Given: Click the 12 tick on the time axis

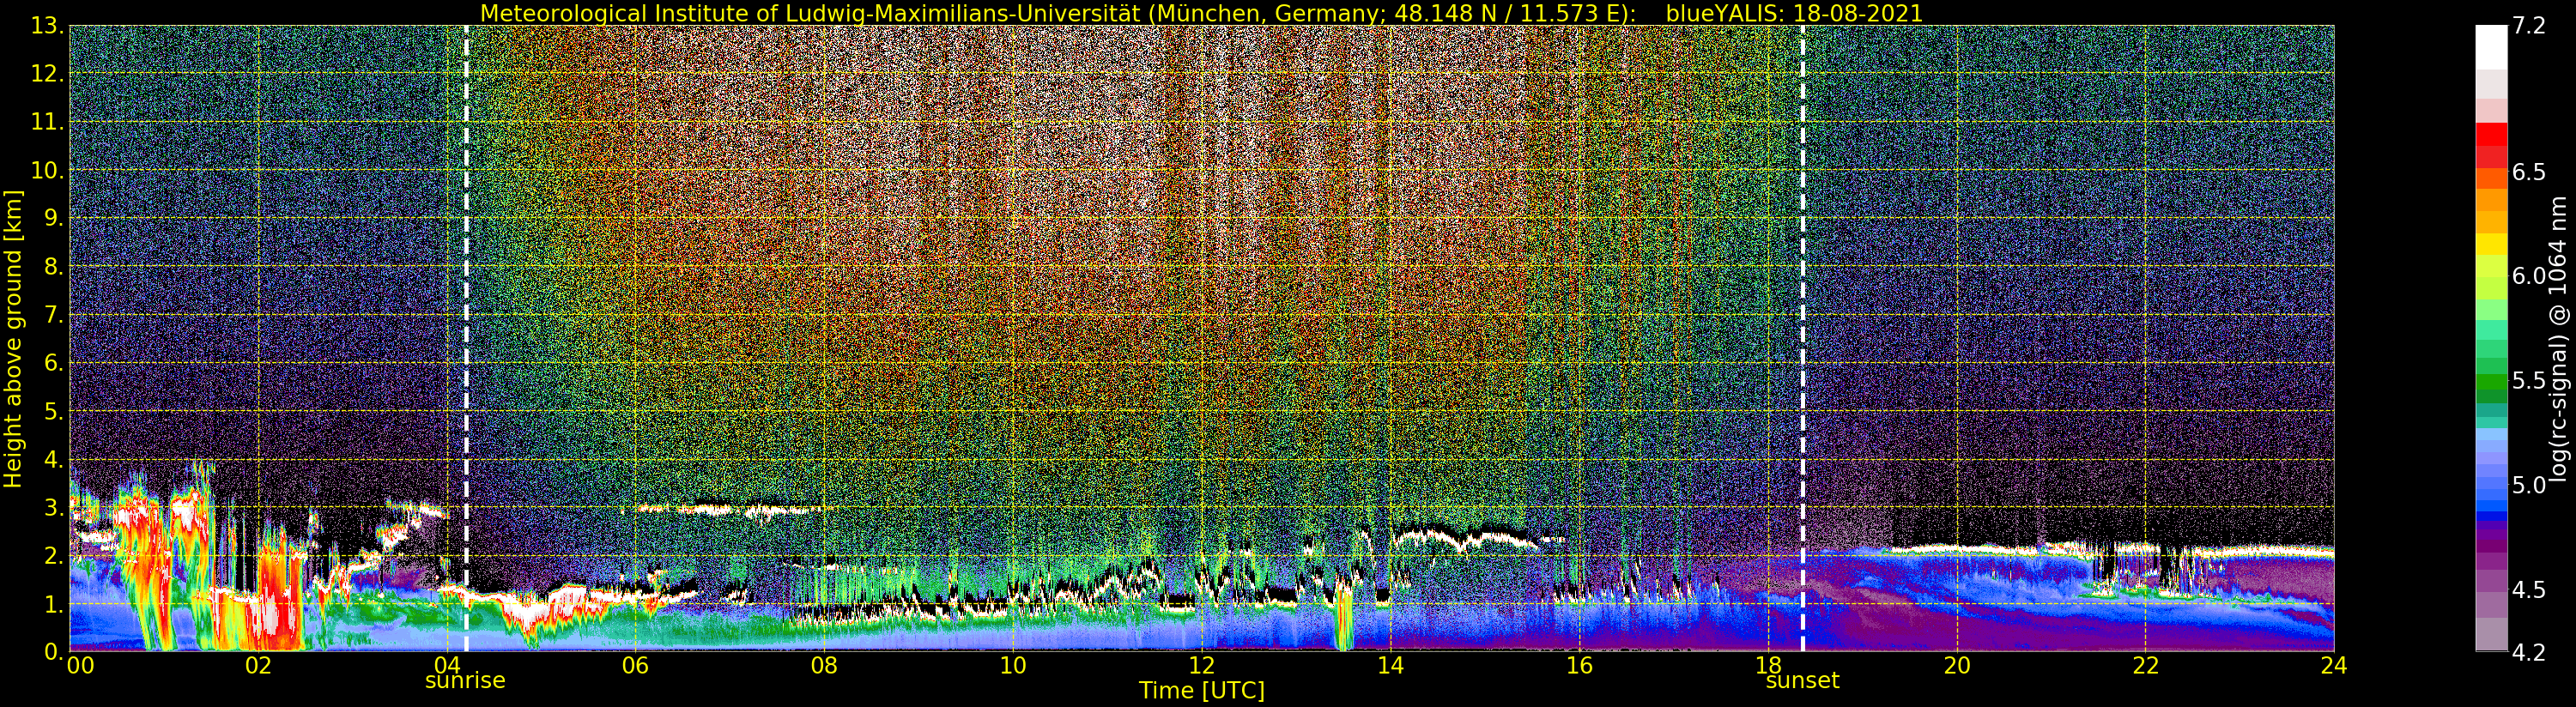Looking at the screenshot, I should click(1201, 666).
